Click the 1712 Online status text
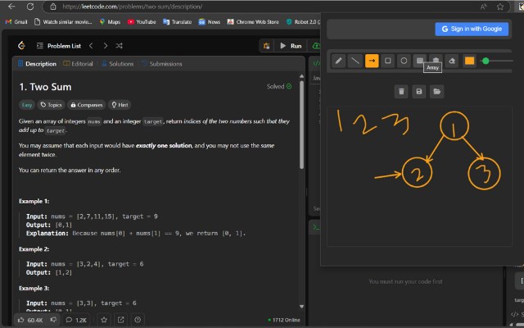The image size is (524, 328). point(284,320)
